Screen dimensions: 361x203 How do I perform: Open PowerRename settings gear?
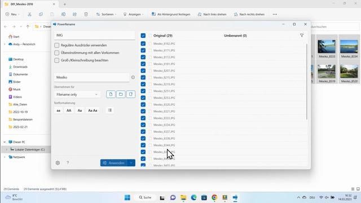tap(58, 163)
